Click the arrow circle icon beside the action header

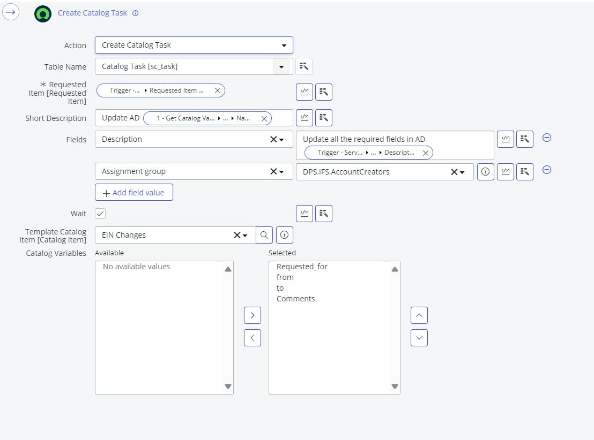pyautogui.click(x=11, y=12)
